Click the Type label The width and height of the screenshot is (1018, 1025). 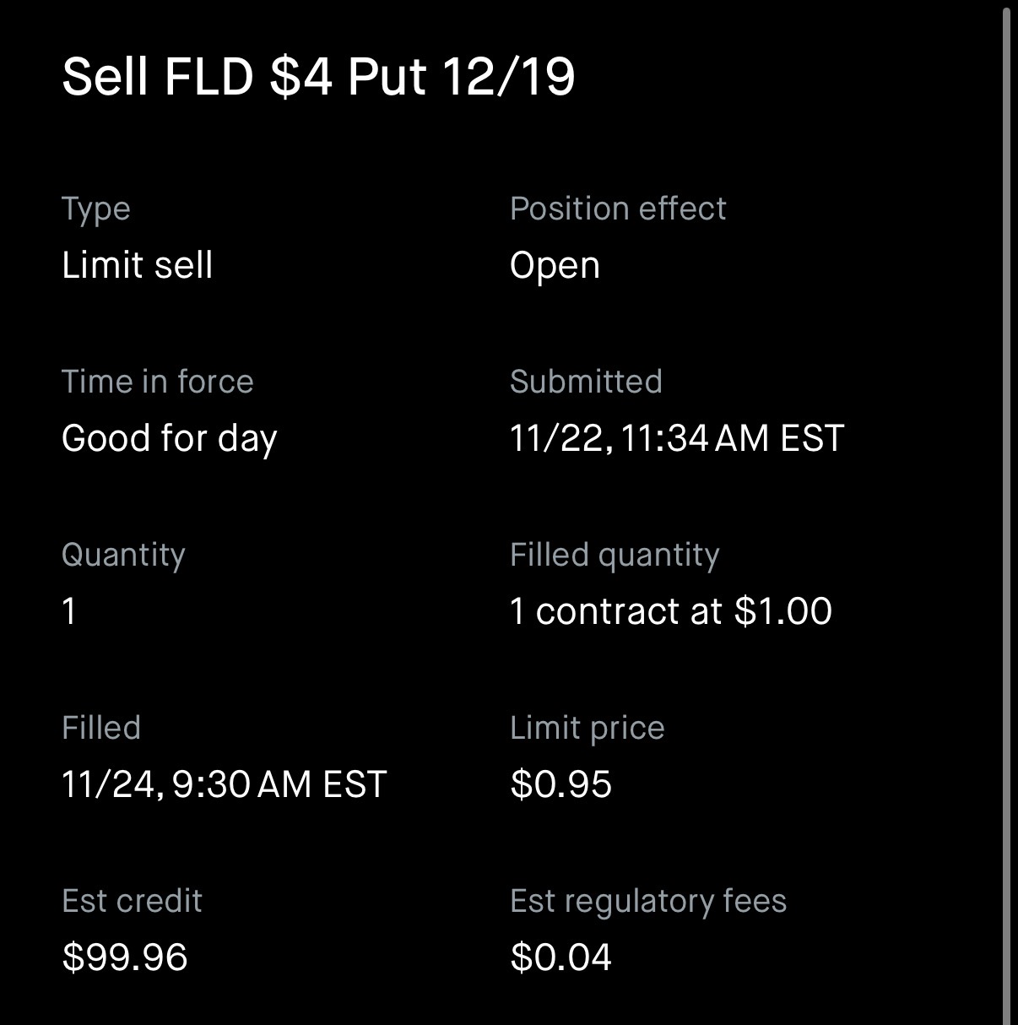click(95, 209)
